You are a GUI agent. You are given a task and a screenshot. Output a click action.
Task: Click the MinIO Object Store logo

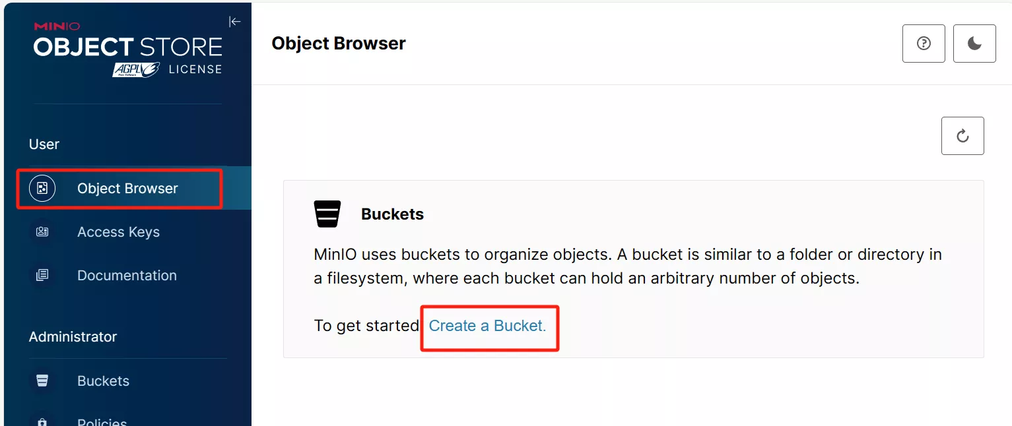tap(127, 46)
